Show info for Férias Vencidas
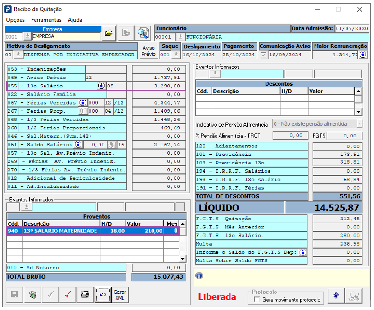Viewport: 374px width, 310px height. click(82, 102)
